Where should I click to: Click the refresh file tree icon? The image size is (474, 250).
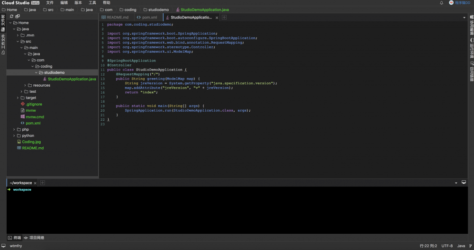point(11,16)
